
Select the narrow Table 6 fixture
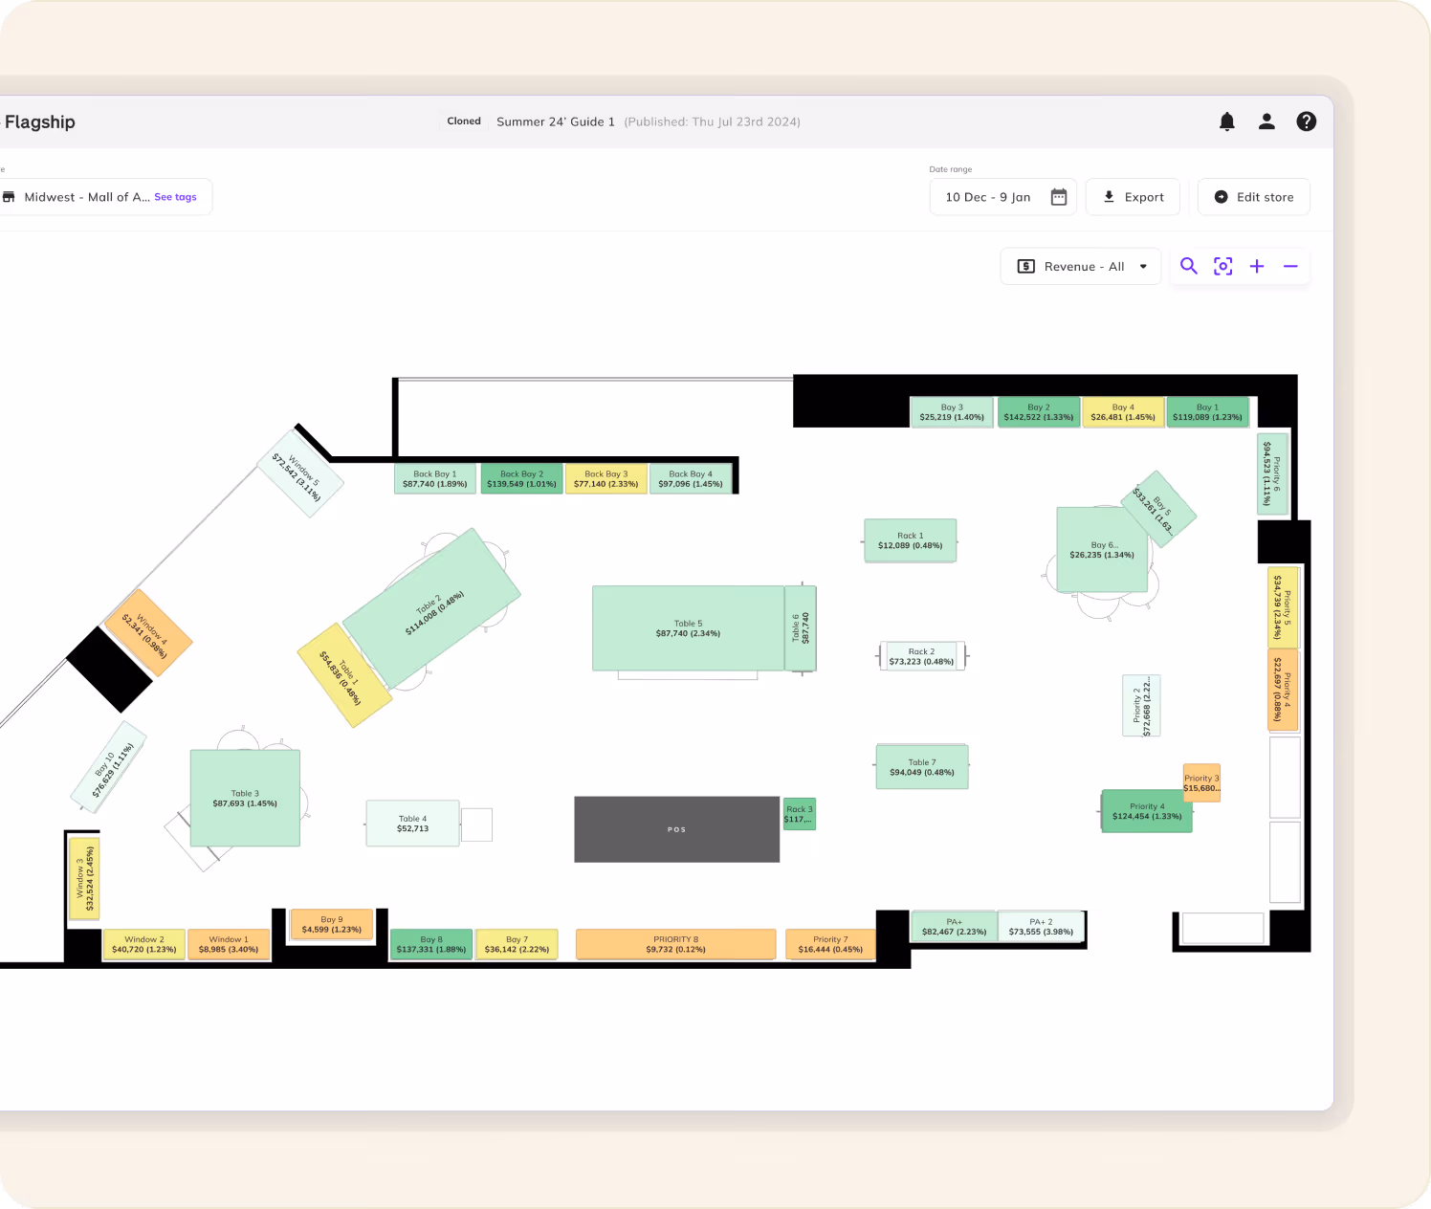coord(801,628)
